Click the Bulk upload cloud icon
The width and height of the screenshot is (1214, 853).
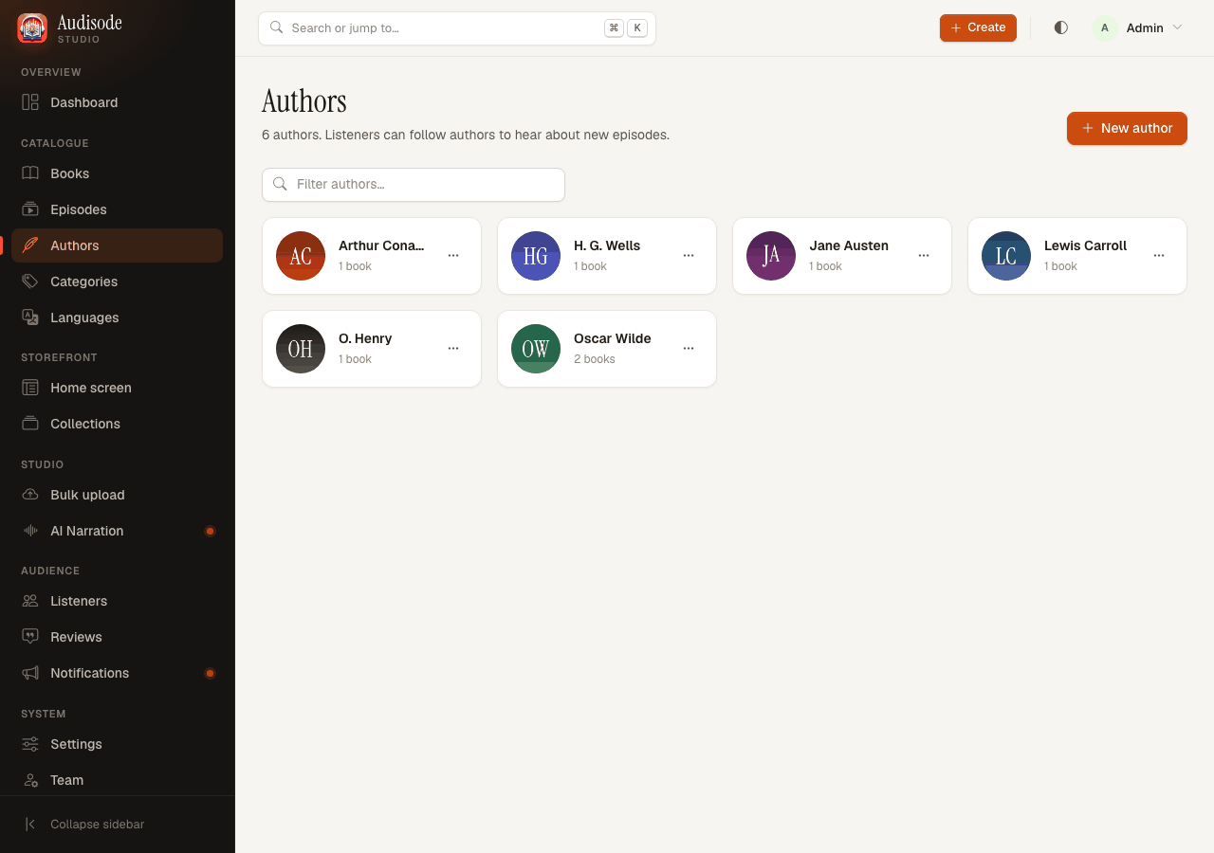coord(30,495)
